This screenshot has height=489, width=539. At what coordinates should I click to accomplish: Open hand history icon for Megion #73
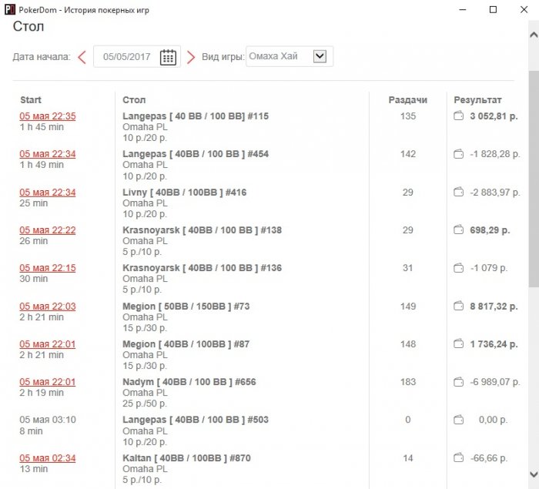pos(459,306)
